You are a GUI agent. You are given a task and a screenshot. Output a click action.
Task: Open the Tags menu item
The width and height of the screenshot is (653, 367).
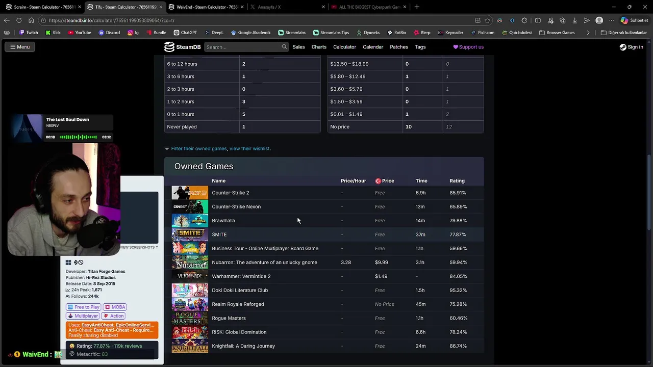(420, 47)
